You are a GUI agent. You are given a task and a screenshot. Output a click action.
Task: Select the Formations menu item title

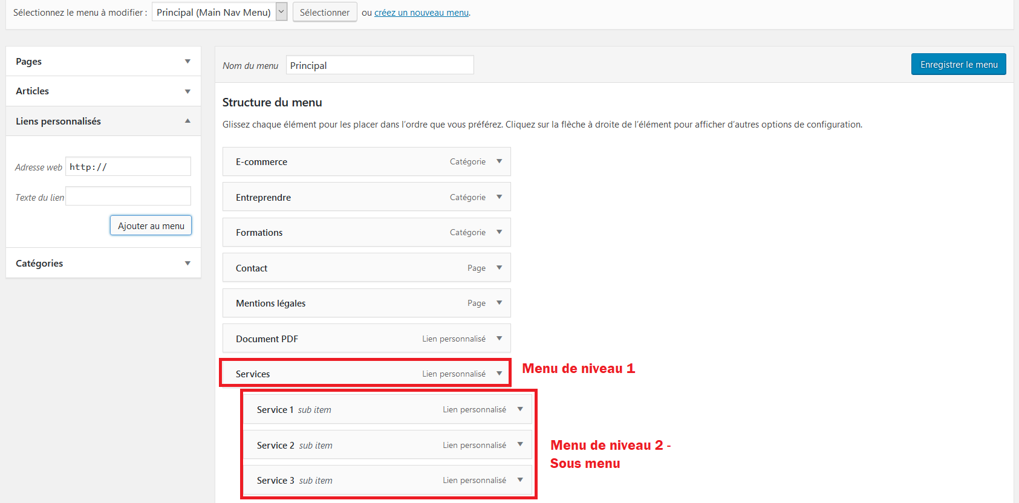[259, 233]
